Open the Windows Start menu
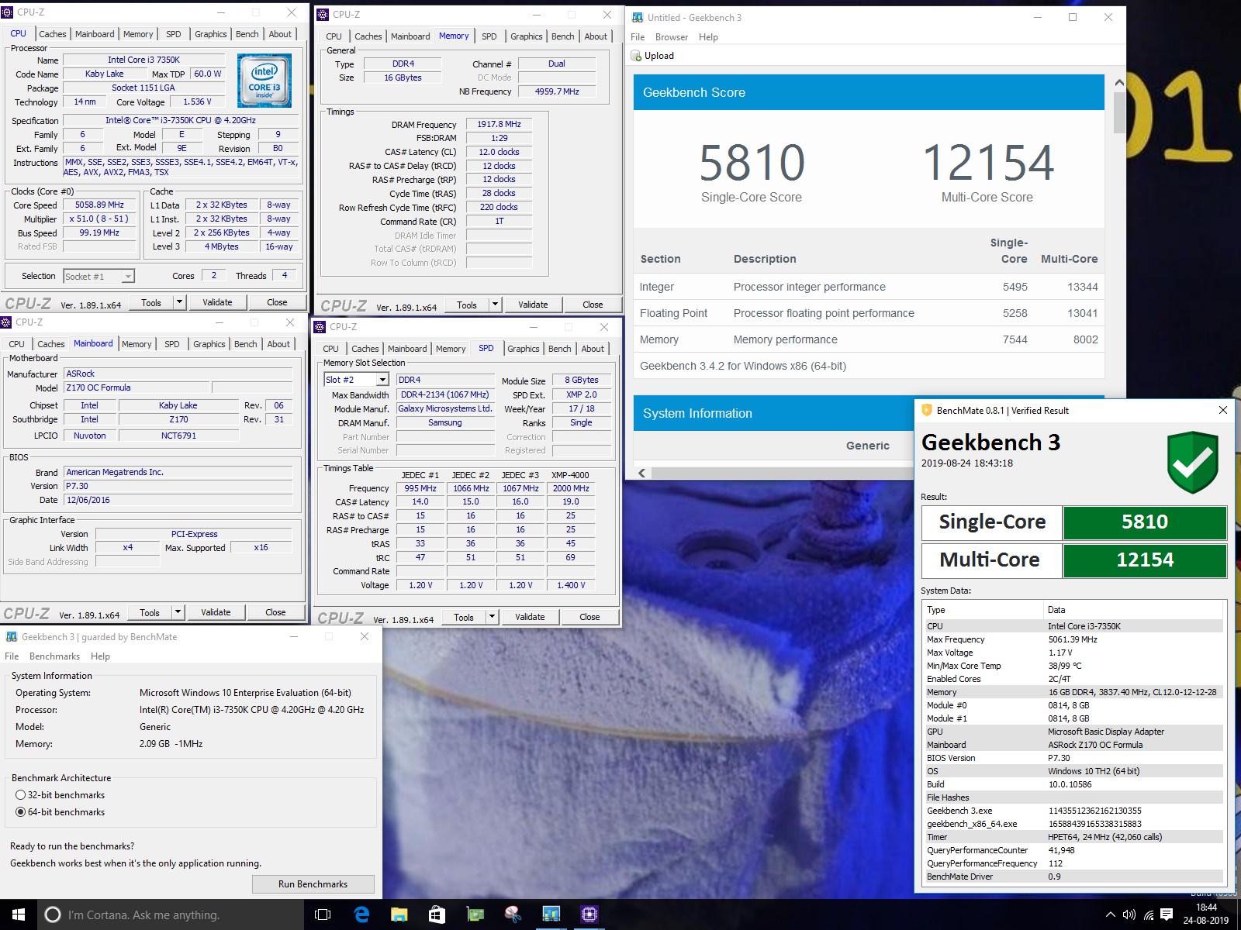This screenshot has height=930, width=1241. tap(19, 914)
